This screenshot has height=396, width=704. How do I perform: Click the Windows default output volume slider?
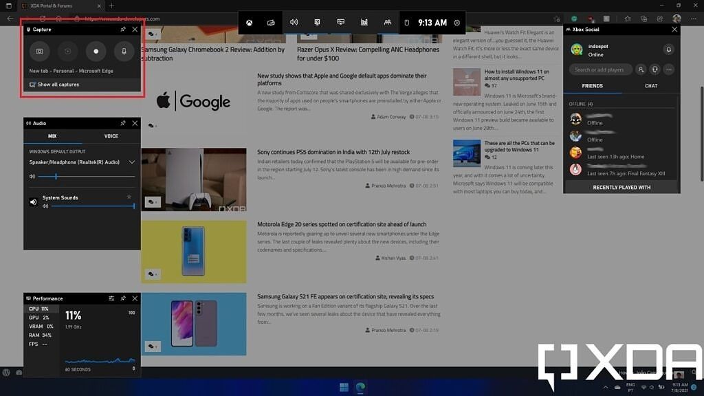[x=56, y=176]
